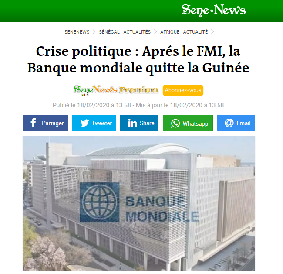The width and height of the screenshot is (283, 274).
Task: Click the Abonnez-vous button
Action: click(x=183, y=90)
